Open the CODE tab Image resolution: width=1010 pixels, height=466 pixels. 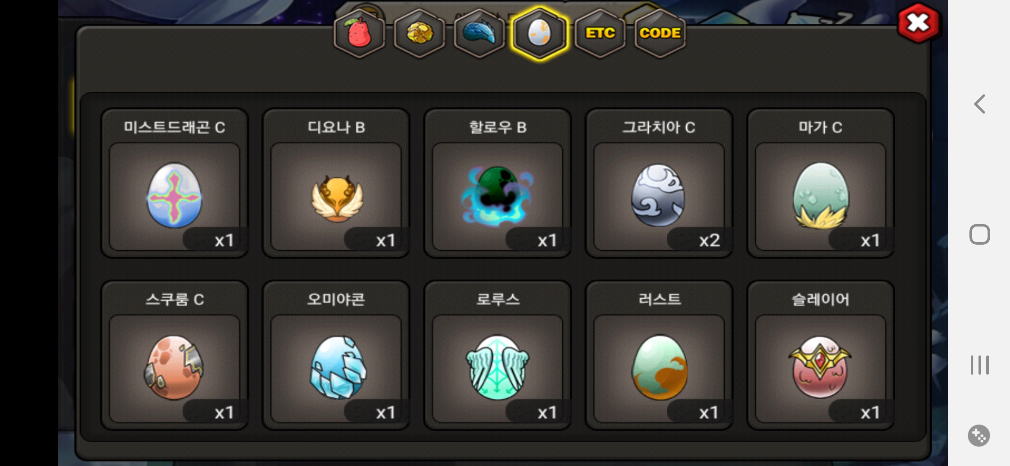660,34
